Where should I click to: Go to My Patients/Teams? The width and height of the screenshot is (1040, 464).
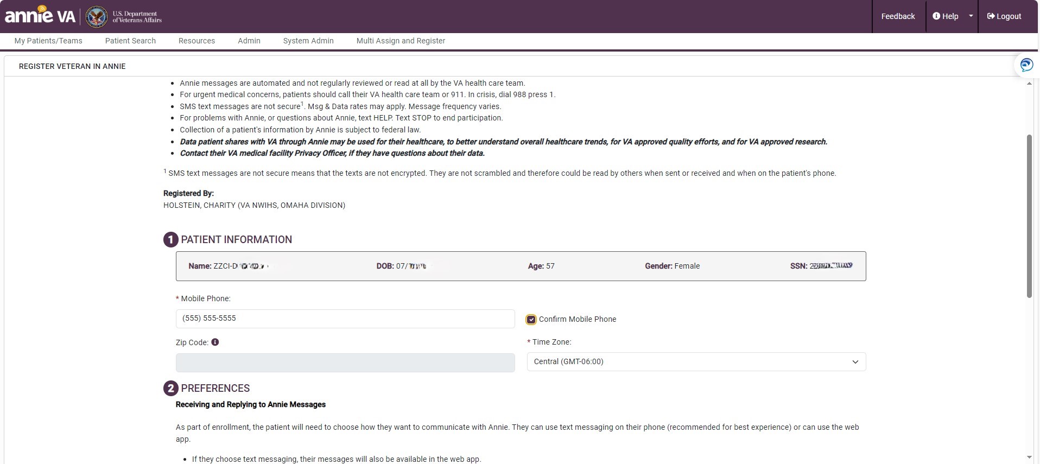click(x=48, y=41)
